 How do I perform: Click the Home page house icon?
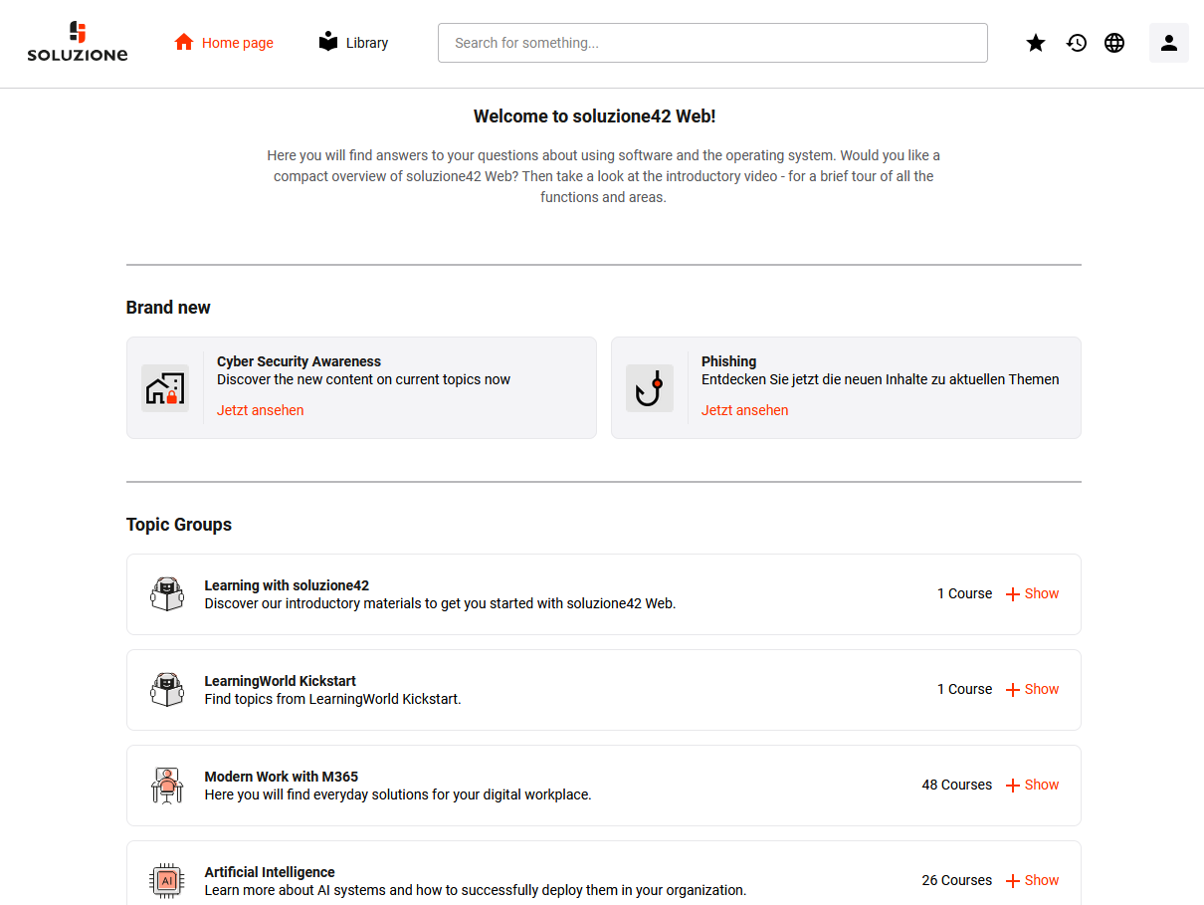pyautogui.click(x=184, y=42)
